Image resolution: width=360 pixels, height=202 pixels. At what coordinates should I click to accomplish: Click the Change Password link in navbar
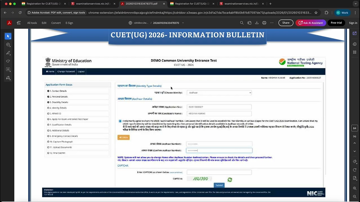[x=66, y=71]
